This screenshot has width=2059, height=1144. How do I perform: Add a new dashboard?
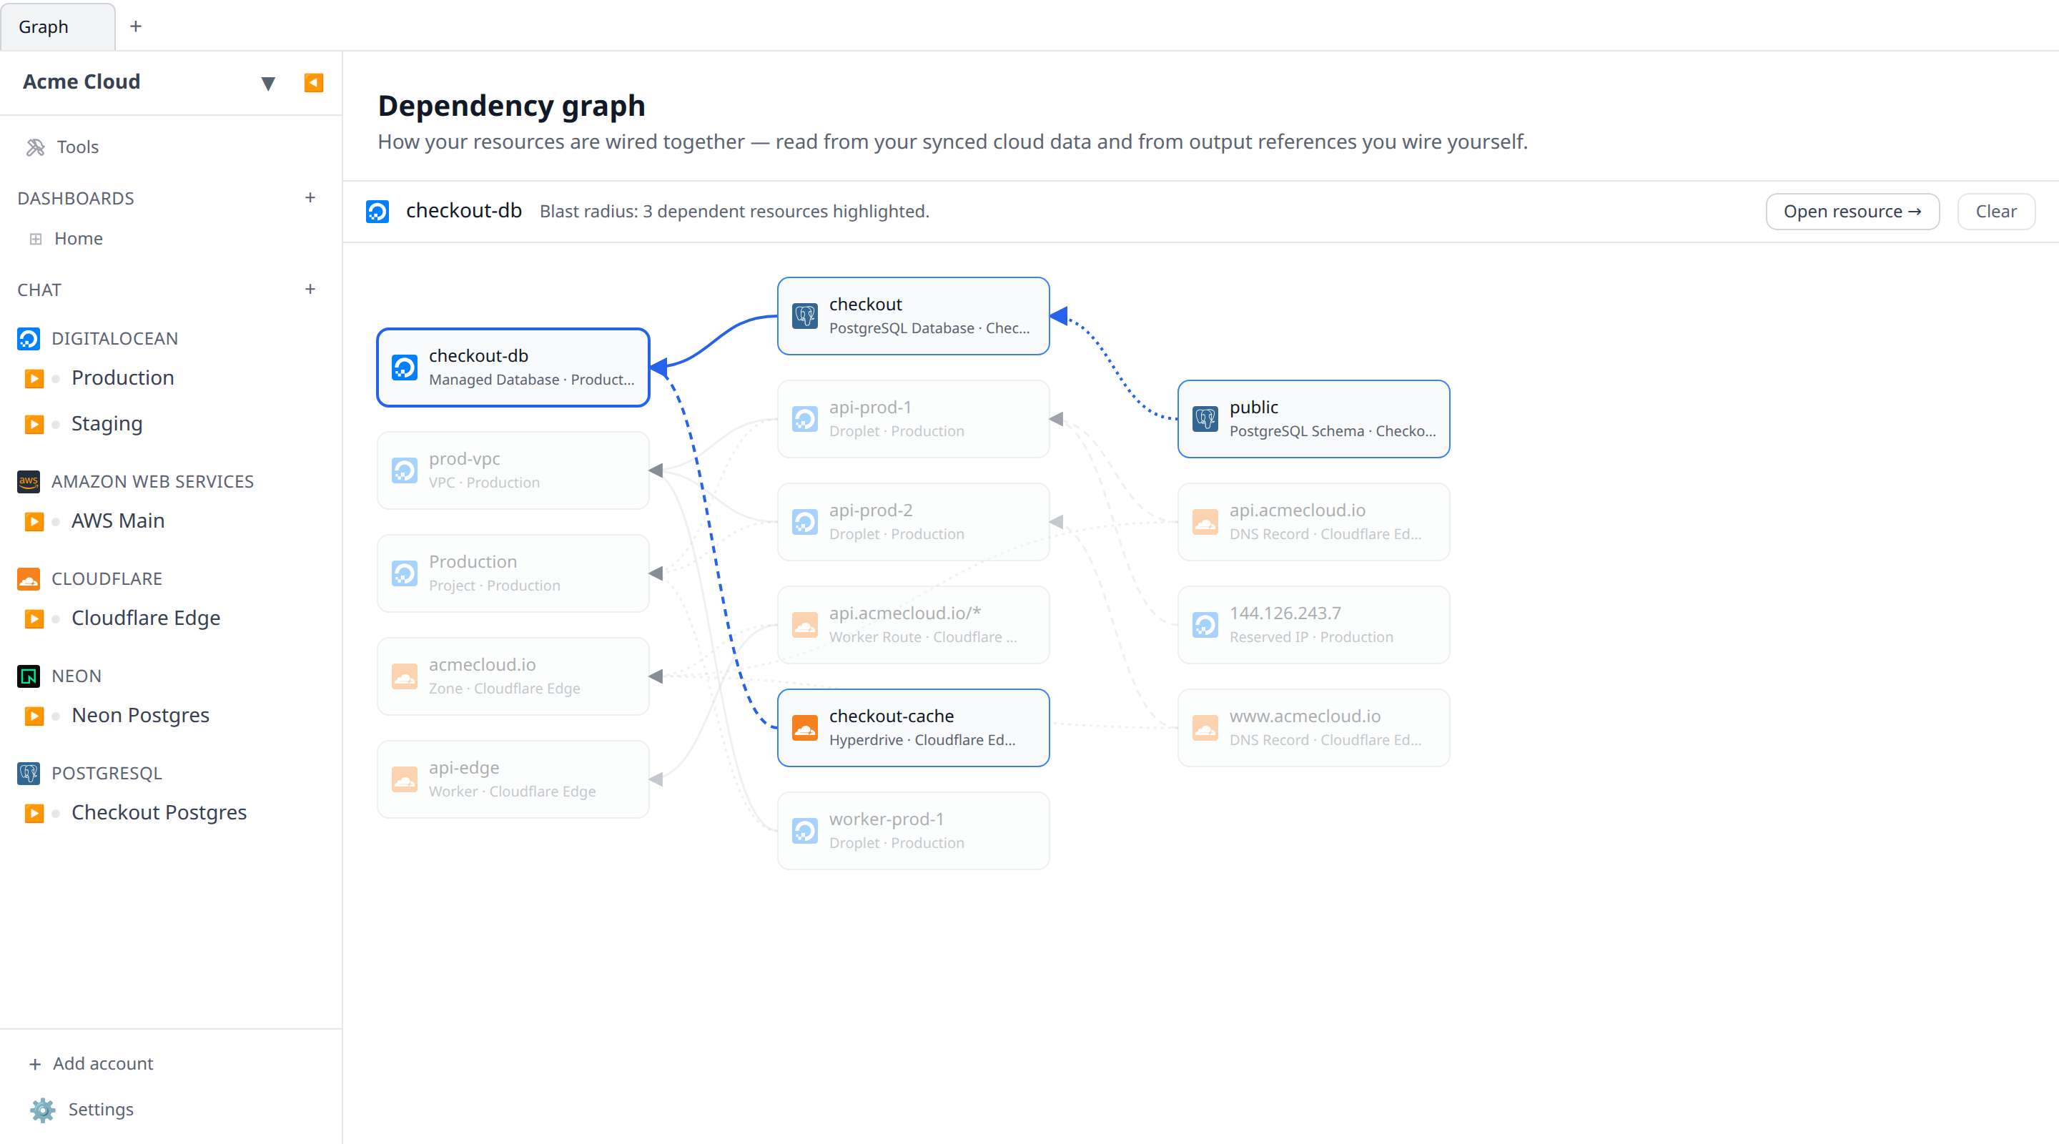310,197
